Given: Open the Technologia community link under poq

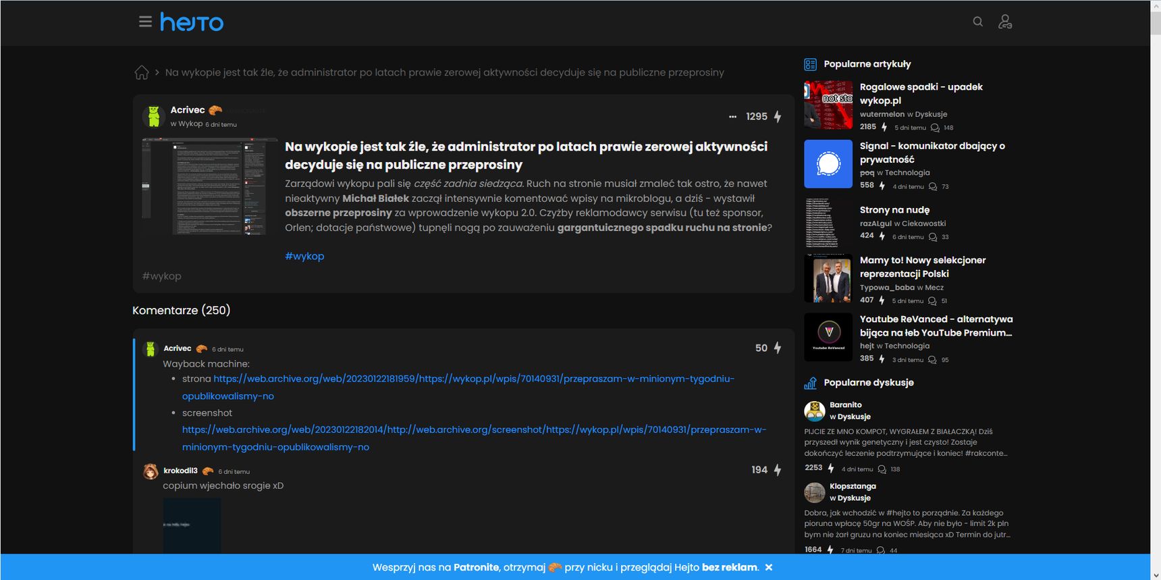Looking at the screenshot, I should [x=907, y=173].
